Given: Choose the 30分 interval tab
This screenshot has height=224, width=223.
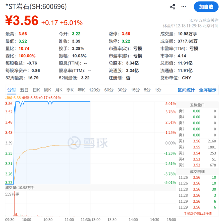Looking at the screenshot, I should coord(122,90).
